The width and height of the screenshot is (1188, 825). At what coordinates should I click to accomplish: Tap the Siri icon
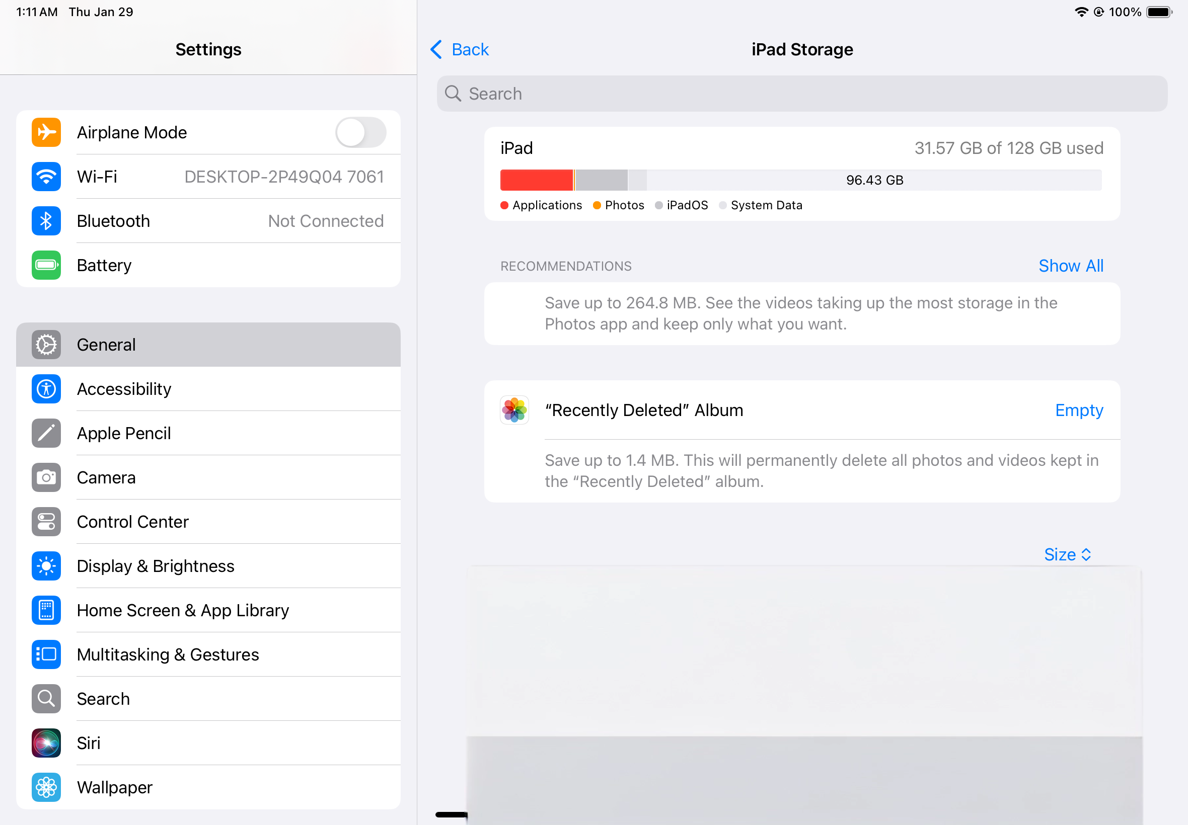click(x=46, y=744)
